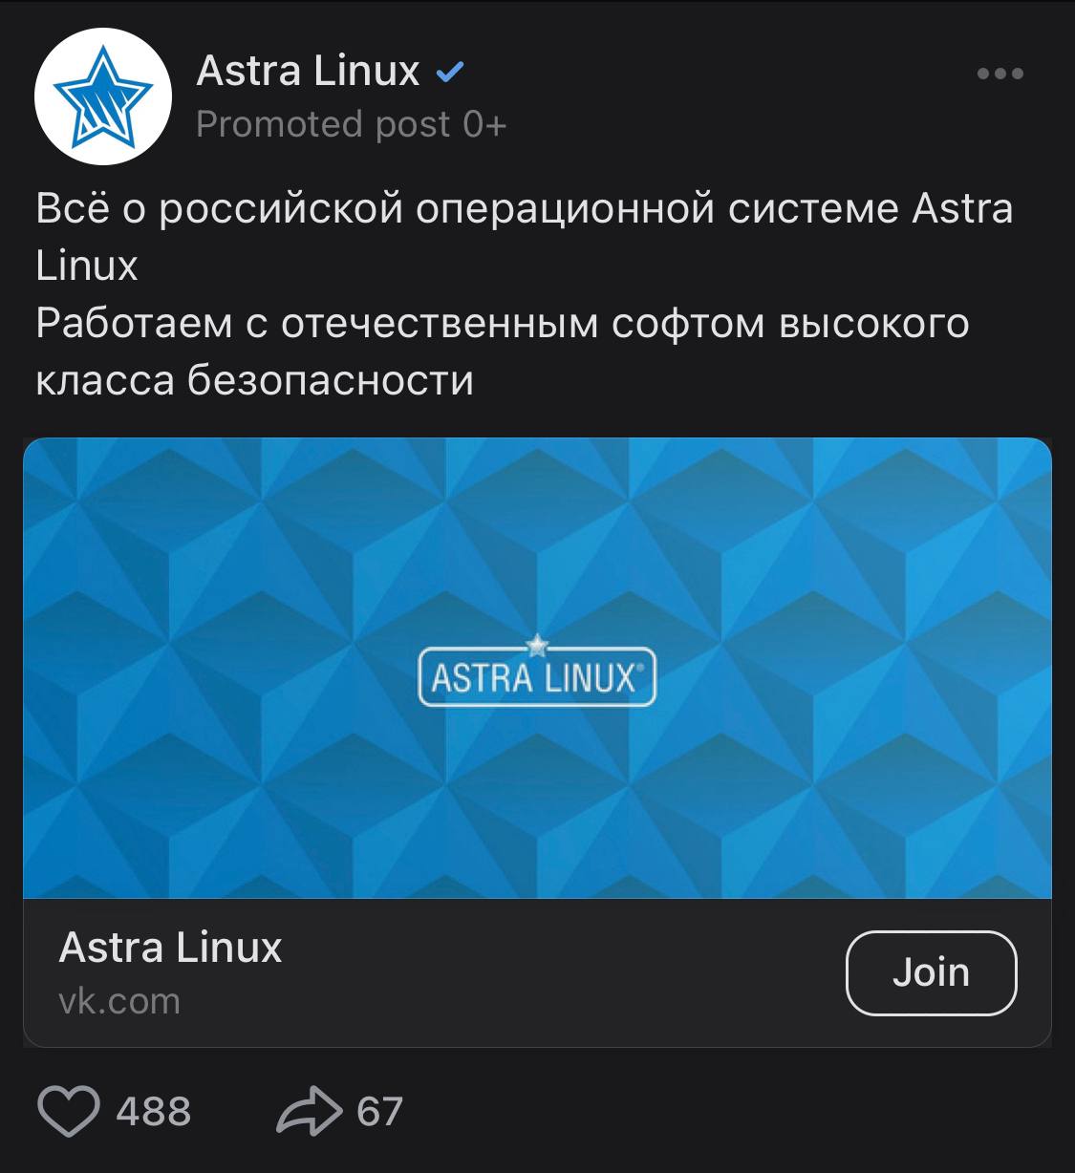Viewport: 1075px width, 1173px height.
Task: Join the Astra Linux community
Action: tap(932, 972)
